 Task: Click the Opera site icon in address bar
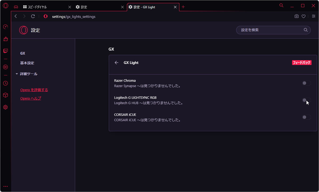[x=46, y=16]
